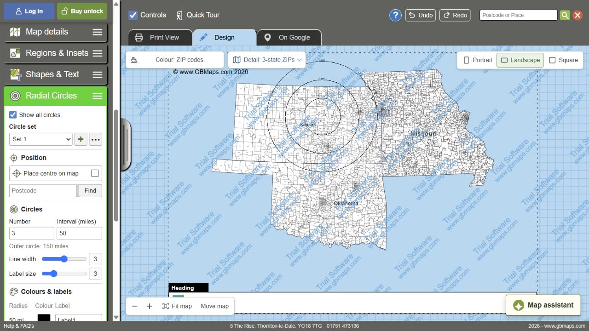Select Square orientation

(x=563, y=60)
